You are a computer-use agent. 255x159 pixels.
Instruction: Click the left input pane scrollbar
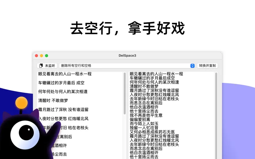tap(125, 93)
